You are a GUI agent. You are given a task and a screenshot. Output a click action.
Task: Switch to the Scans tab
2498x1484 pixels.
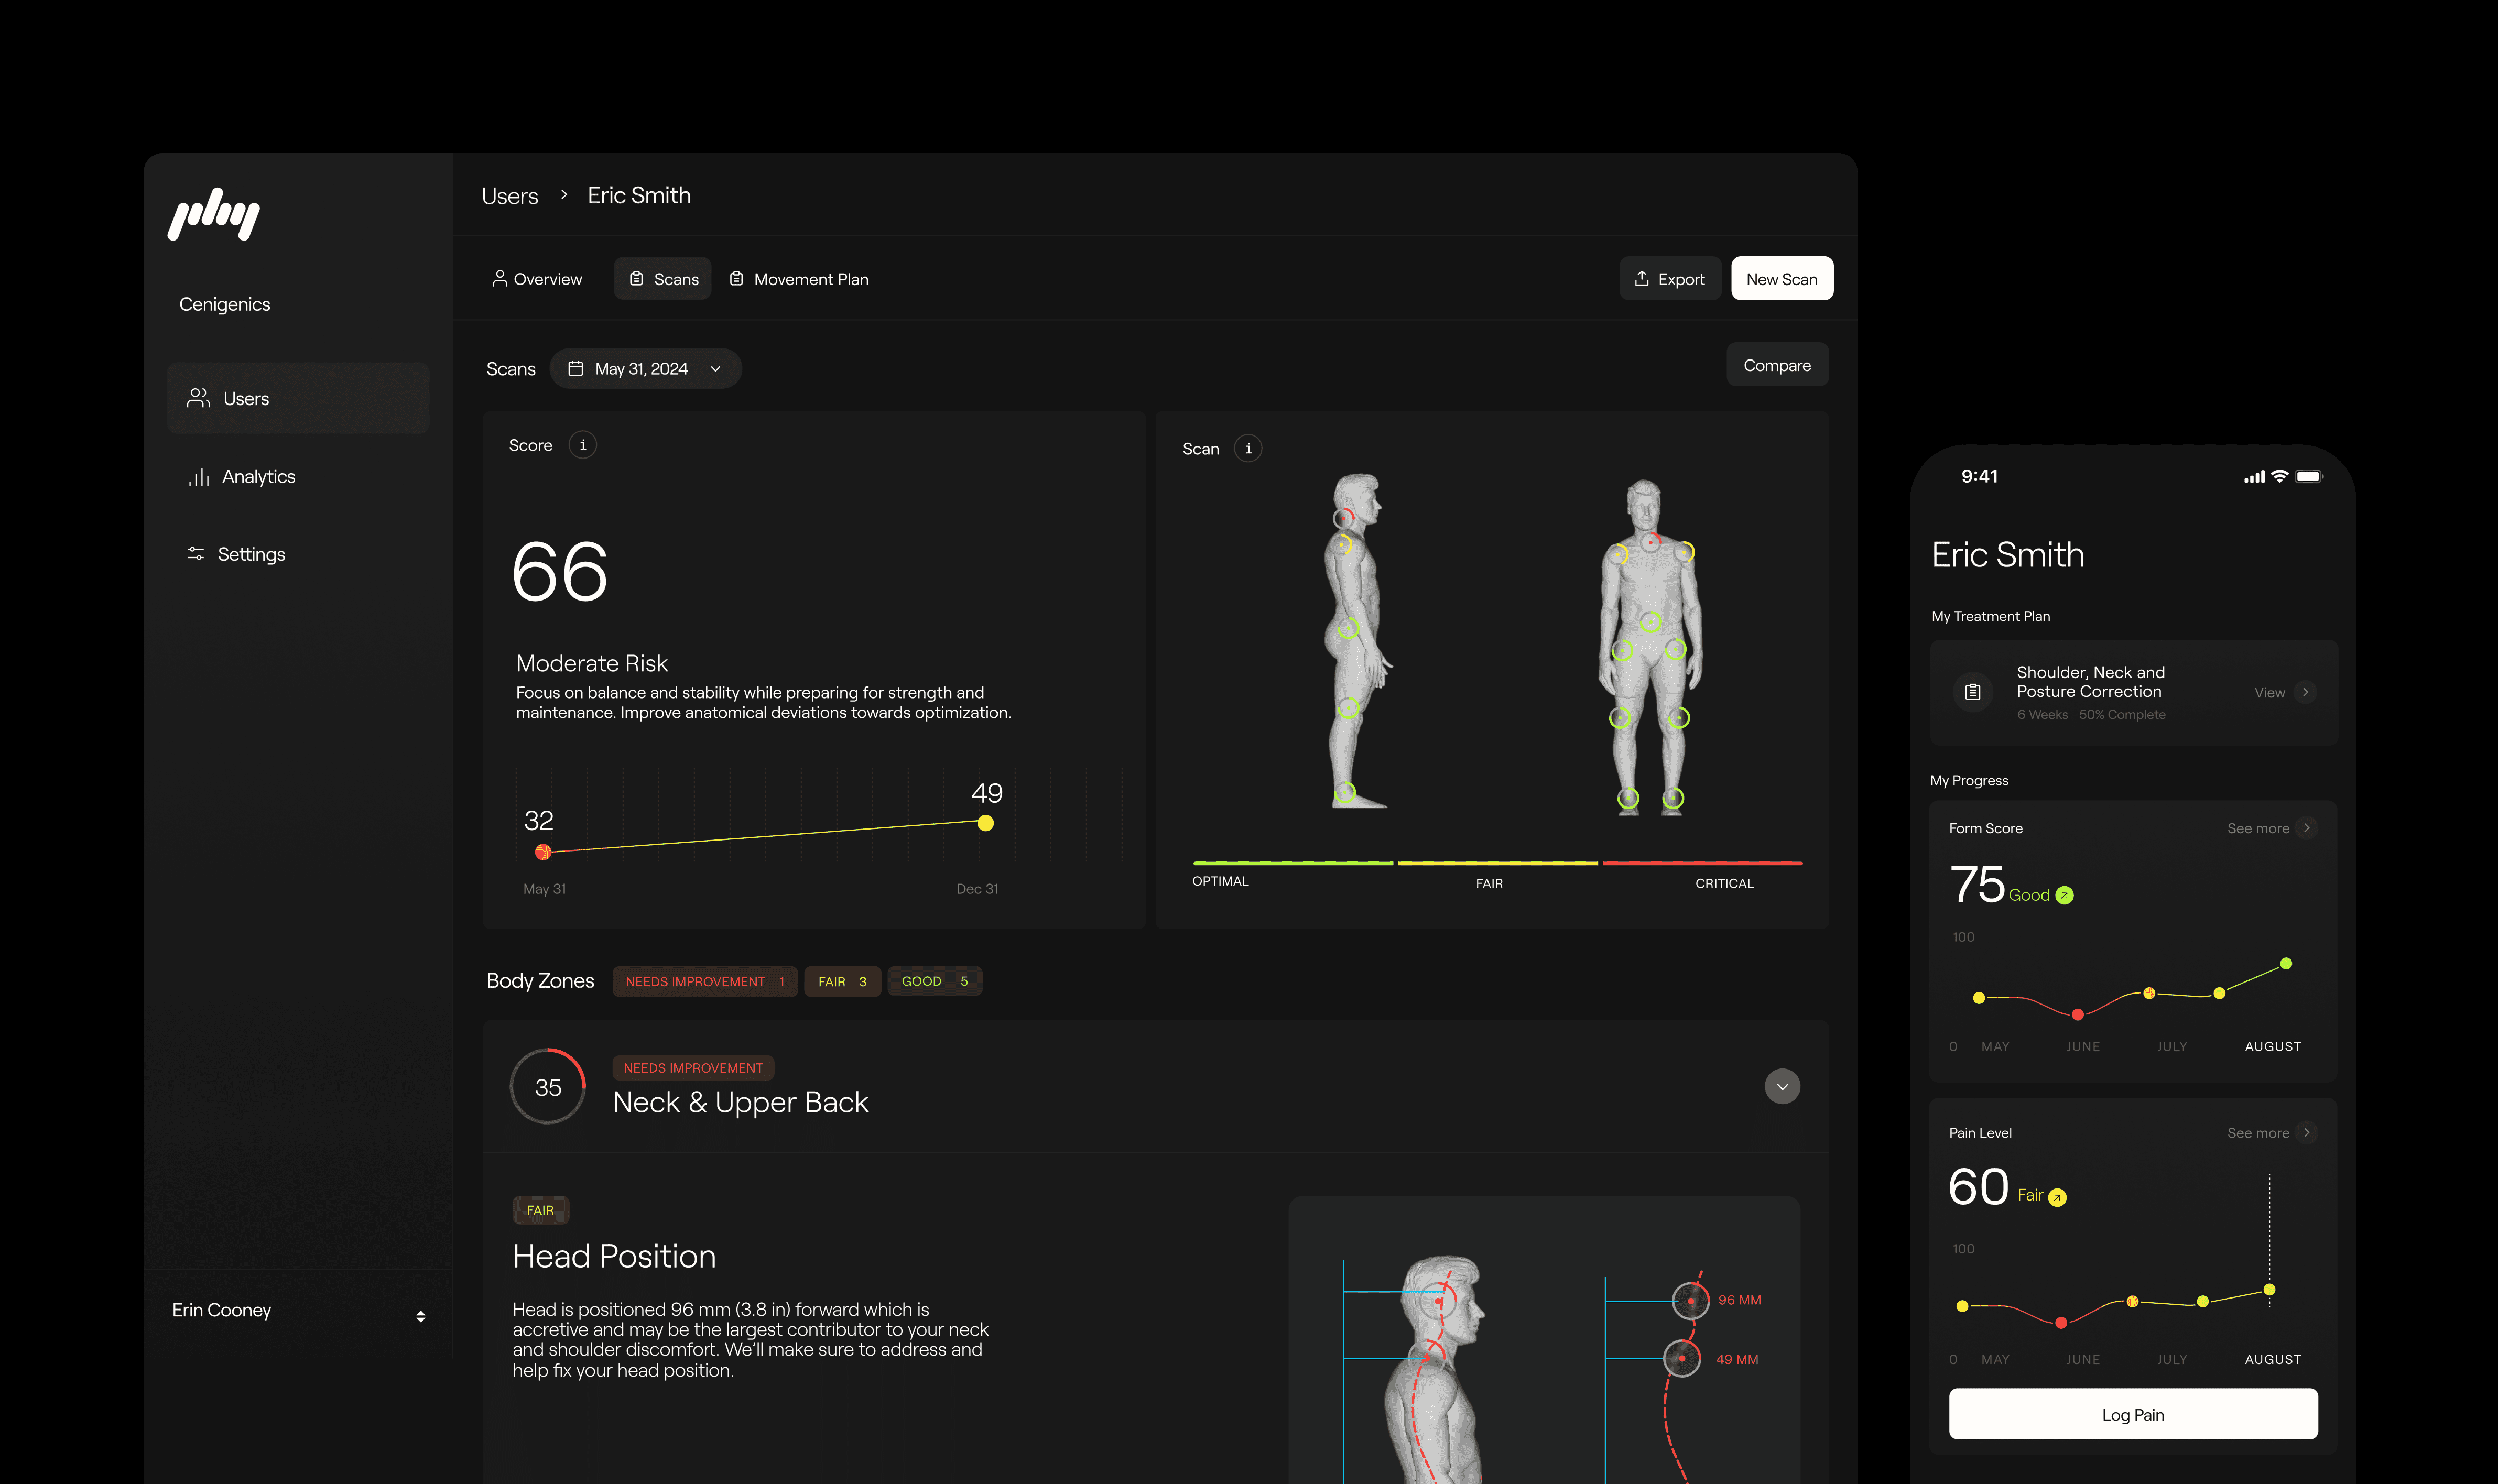tap(663, 279)
